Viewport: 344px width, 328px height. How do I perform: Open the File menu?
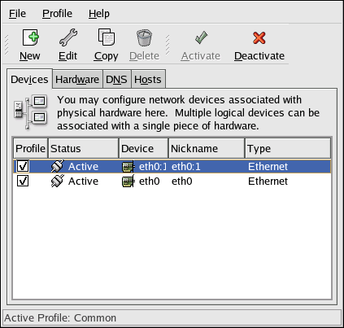coord(17,14)
